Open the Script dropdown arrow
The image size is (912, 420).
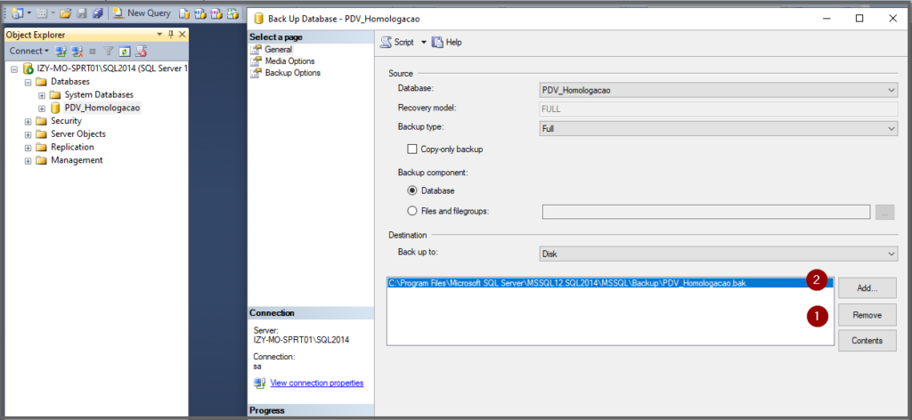click(423, 43)
